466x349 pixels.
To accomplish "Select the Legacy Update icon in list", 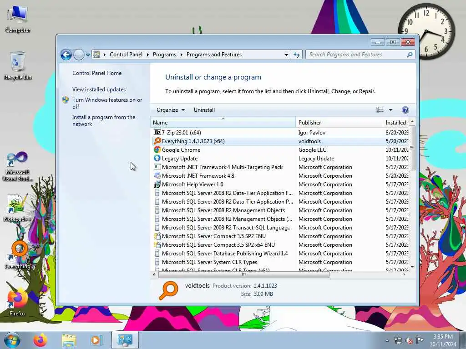I will click(x=157, y=158).
